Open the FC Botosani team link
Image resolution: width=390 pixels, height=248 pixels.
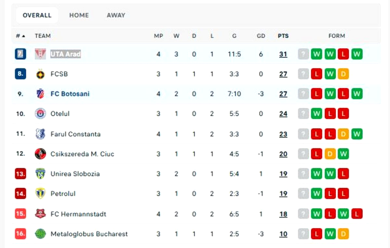tap(70, 94)
